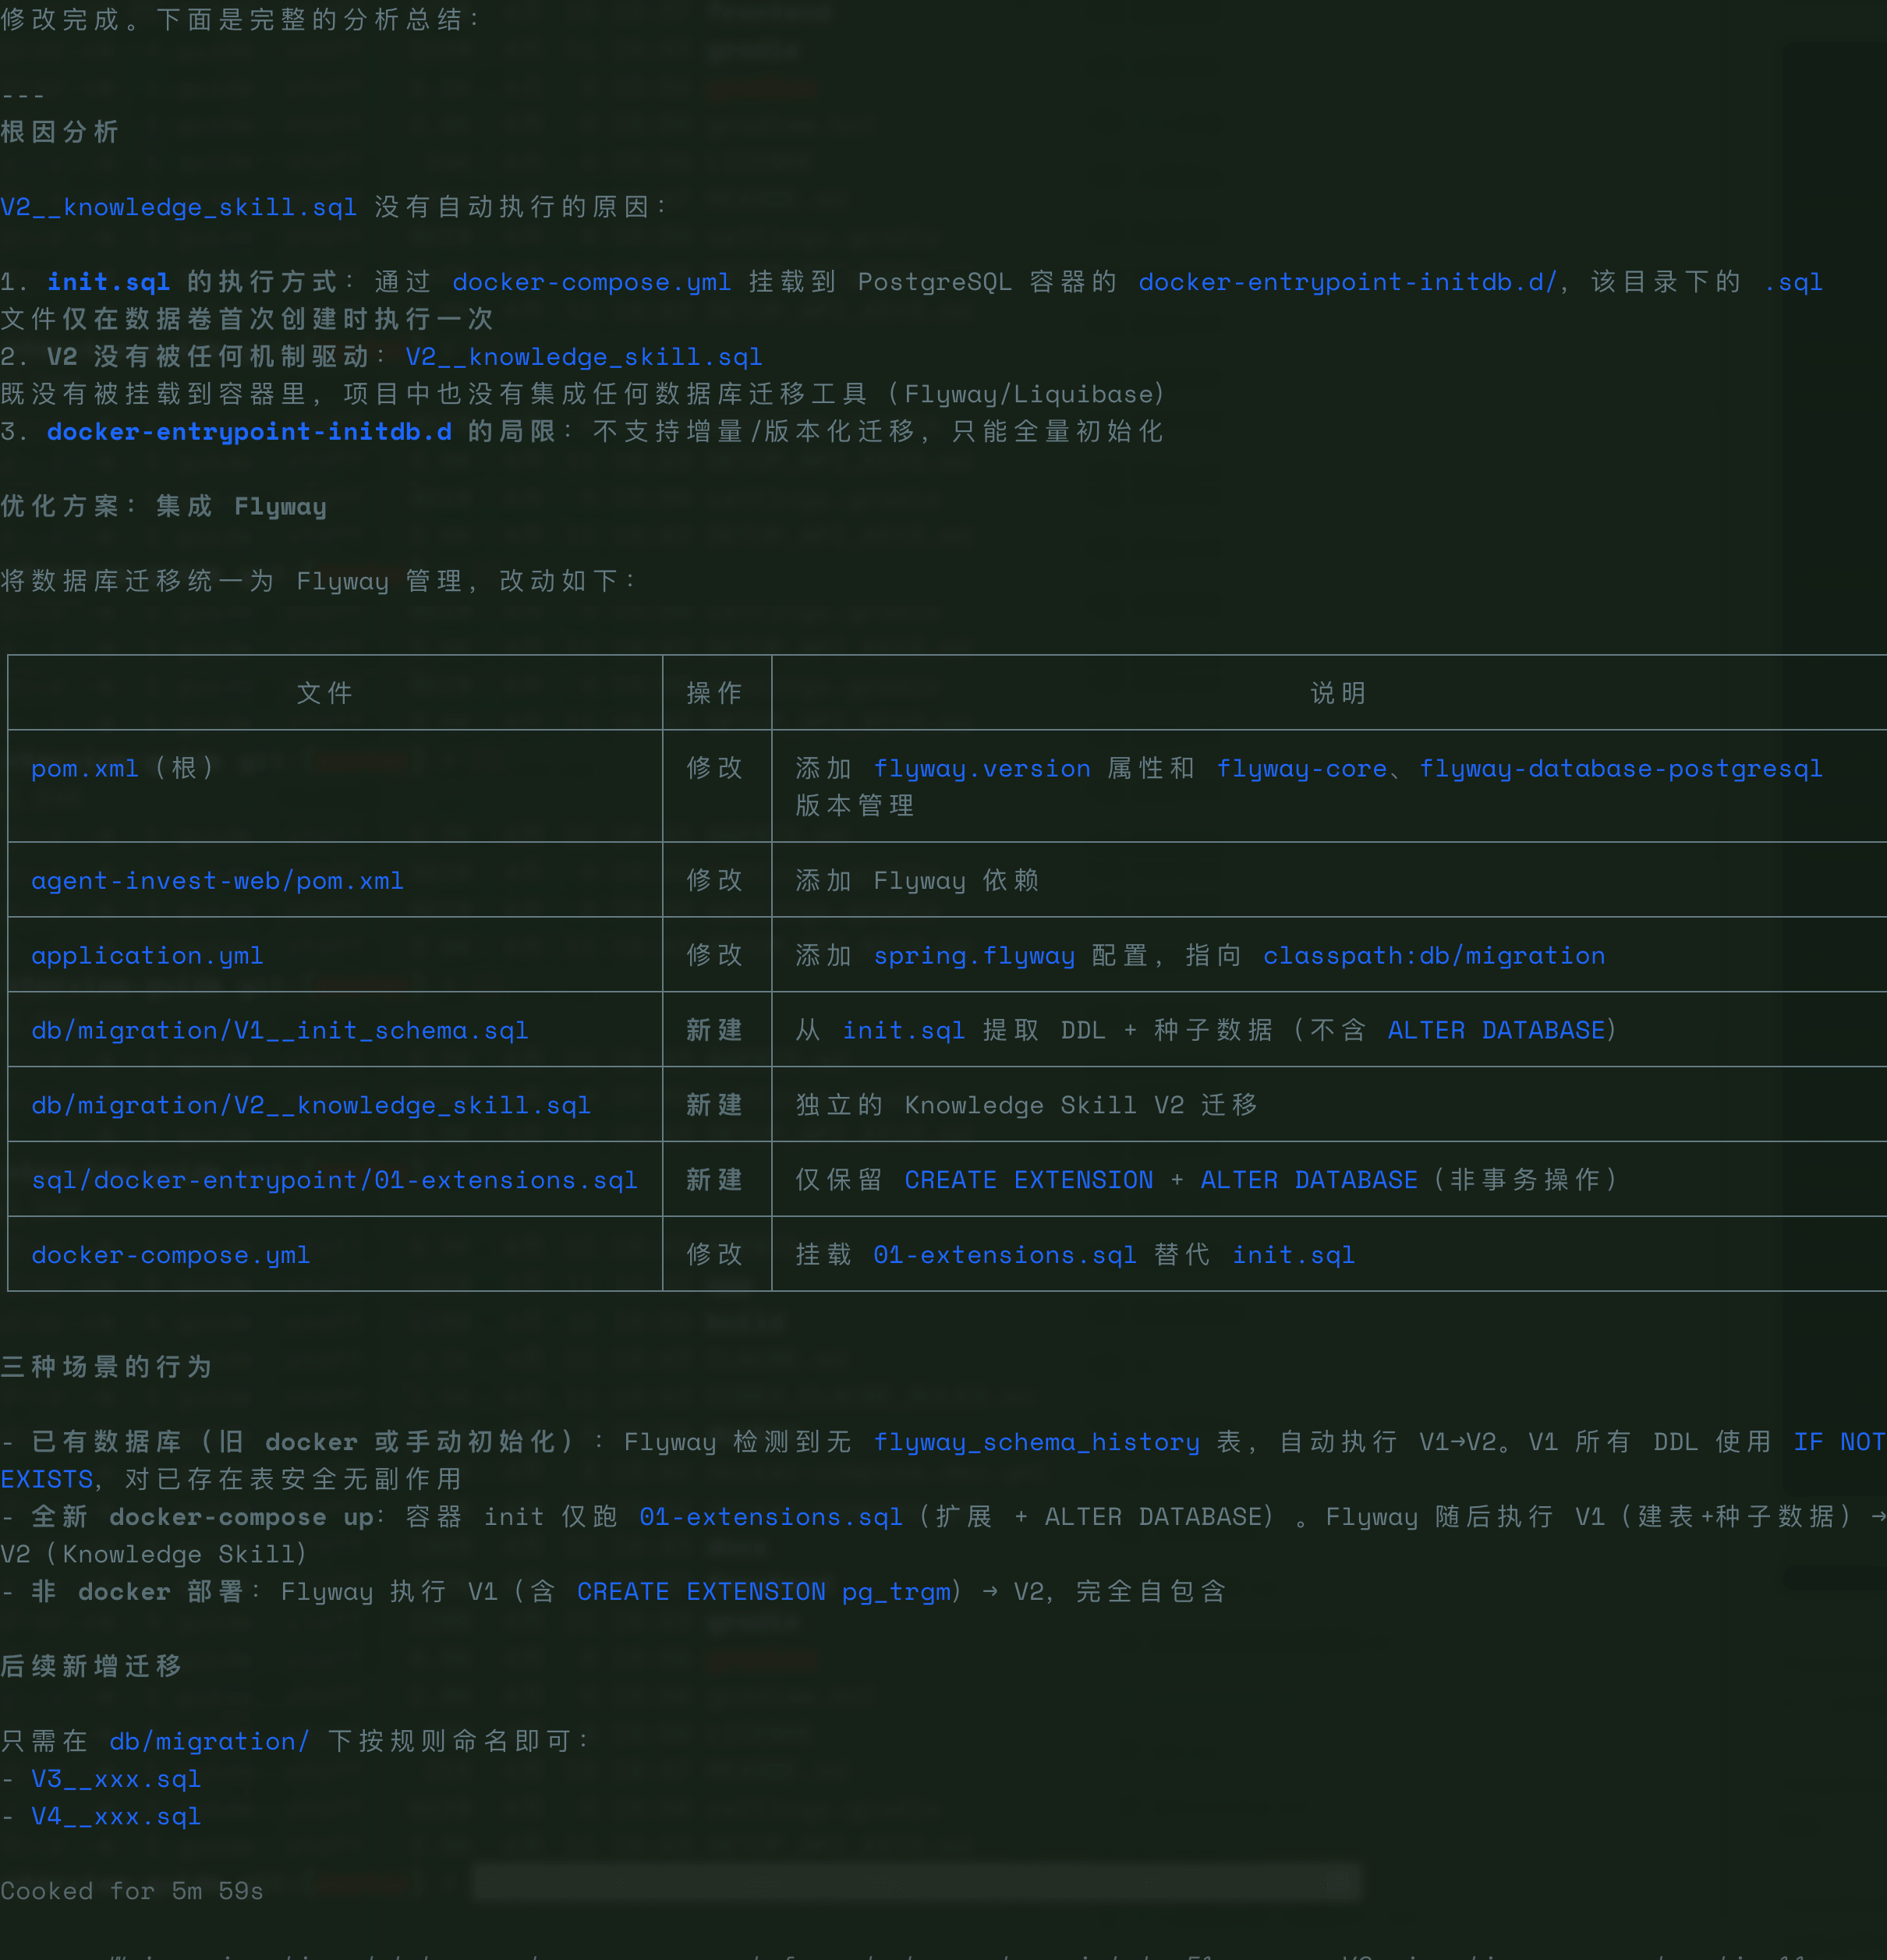Click 01-extensions.sql in docker-compose row
This screenshot has height=1960, width=1887.
[1005, 1254]
